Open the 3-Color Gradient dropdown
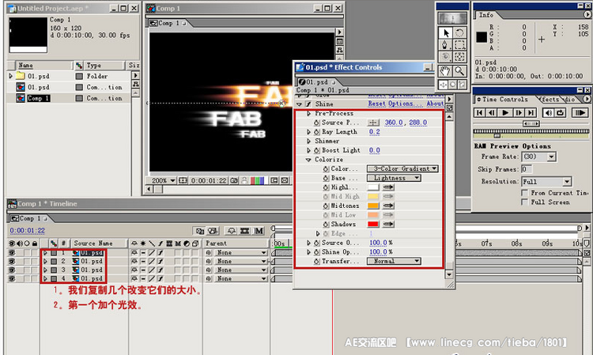Screen dimensions: 593x355 [x=402, y=168]
